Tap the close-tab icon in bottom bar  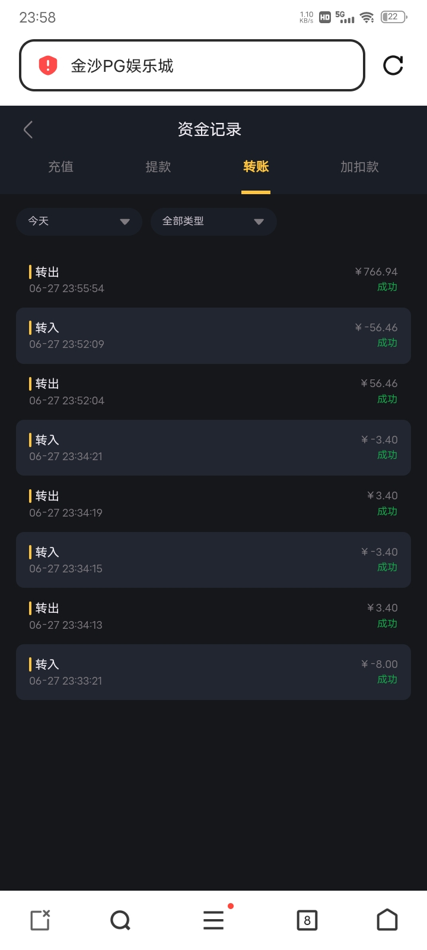[40, 920]
